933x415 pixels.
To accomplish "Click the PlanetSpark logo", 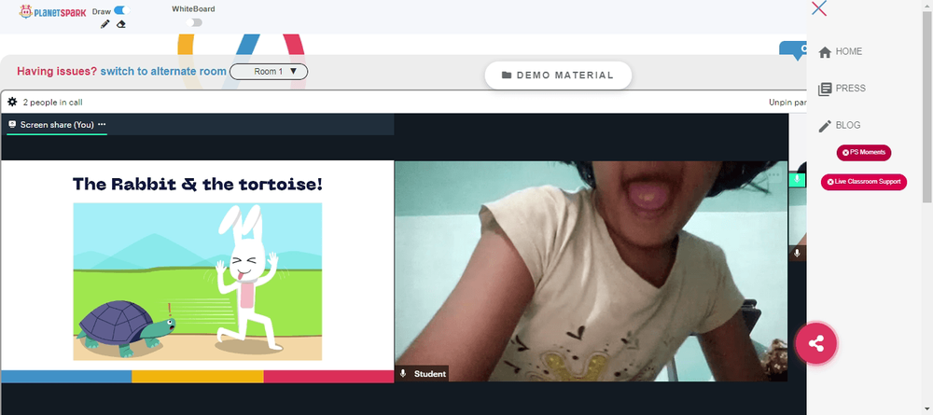I will point(52,12).
